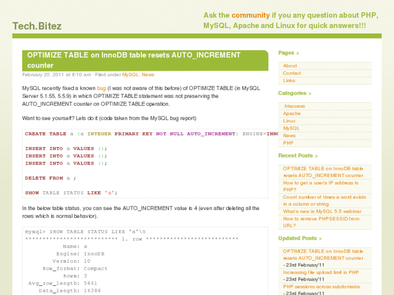
Task: Open recent post 'OPTIMIZE TABLE on InnoDB table'
Action: pos(323,172)
